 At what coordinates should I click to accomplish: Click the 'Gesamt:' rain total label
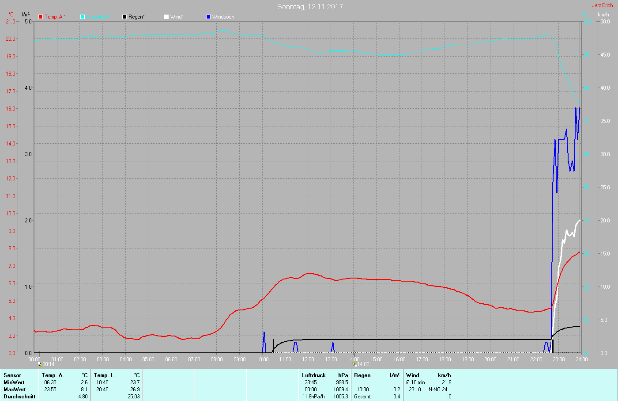click(362, 397)
